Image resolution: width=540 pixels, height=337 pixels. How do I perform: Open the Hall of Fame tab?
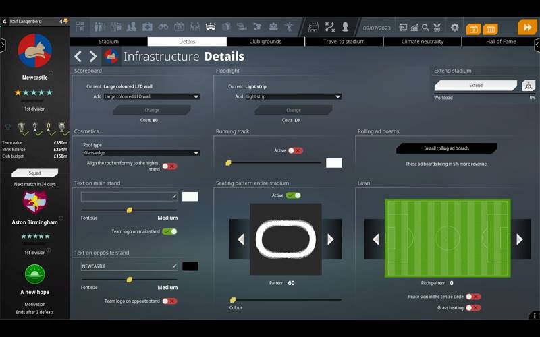click(x=500, y=42)
